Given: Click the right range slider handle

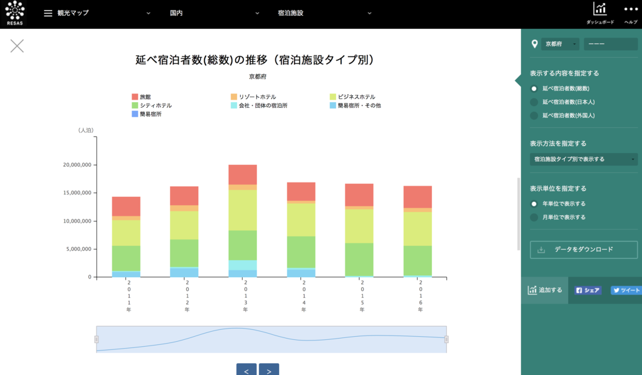Looking at the screenshot, I should pyautogui.click(x=446, y=339).
